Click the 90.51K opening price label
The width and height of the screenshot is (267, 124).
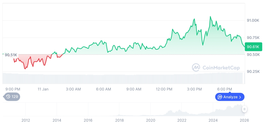[x=11, y=55]
